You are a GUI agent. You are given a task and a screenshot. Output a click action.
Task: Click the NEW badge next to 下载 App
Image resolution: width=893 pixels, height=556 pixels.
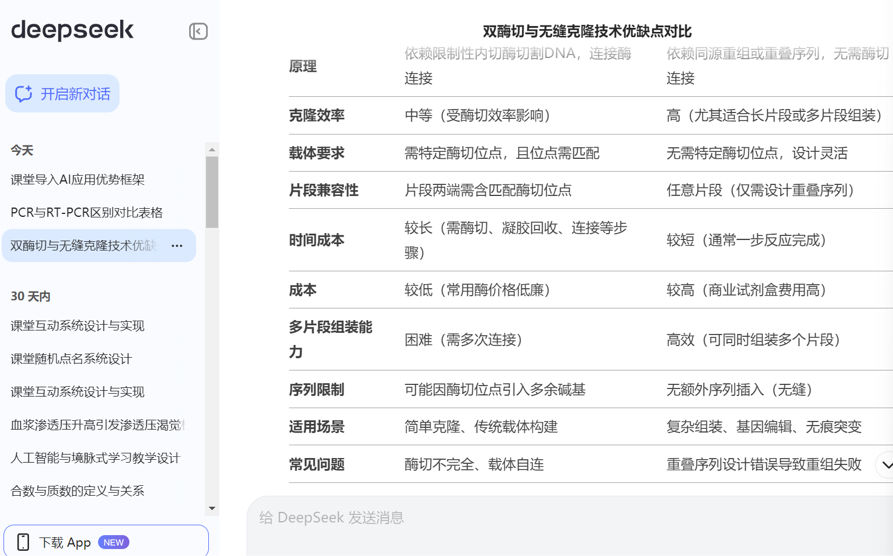(x=114, y=542)
